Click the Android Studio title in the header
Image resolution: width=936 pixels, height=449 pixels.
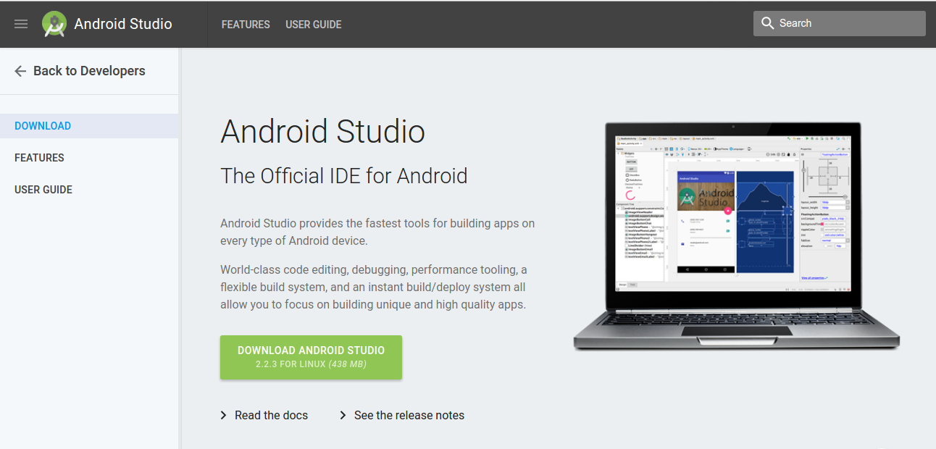pyautogui.click(x=121, y=23)
